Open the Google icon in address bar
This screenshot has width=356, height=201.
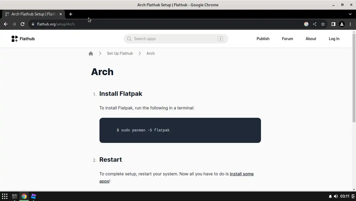306,24
